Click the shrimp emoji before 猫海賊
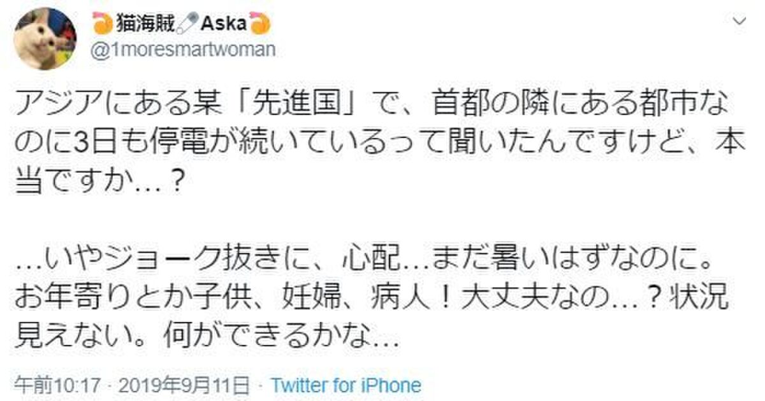 103,24
